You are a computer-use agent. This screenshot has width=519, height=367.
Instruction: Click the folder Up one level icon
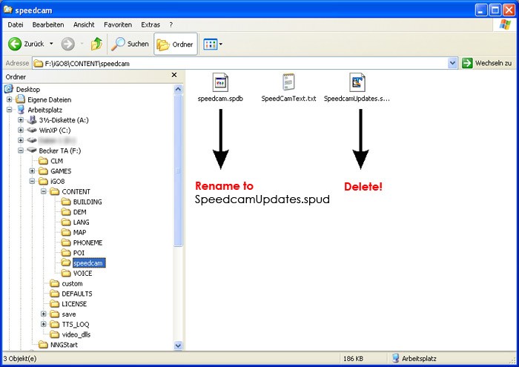click(x=96, y=44)
